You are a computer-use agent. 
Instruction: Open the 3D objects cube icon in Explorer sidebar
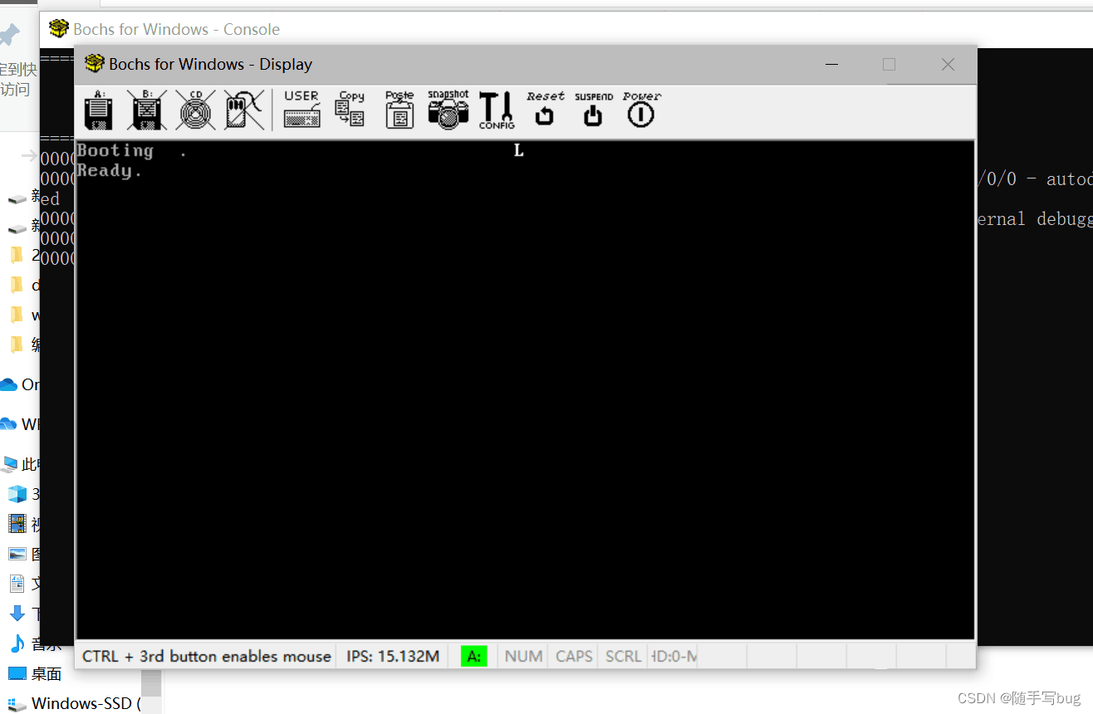tap(17, 494)
